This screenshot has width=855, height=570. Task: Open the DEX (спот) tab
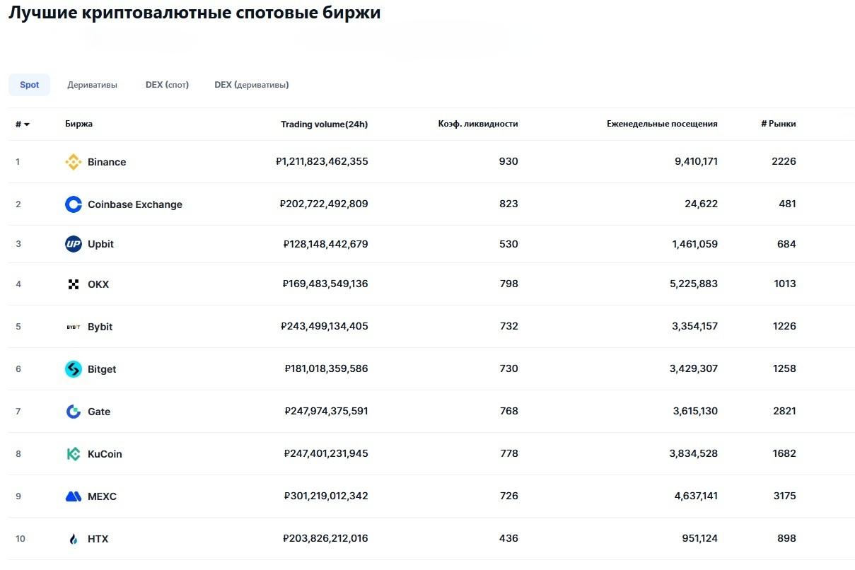pyautogui.click(x=167, y=85)
